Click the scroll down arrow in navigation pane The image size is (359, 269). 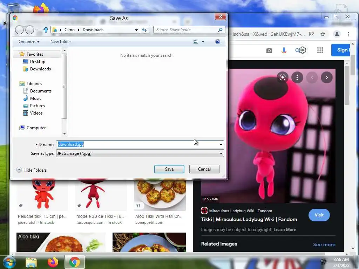[65, 134]
